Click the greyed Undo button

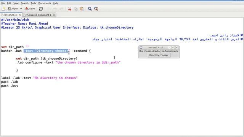[x=53, y=9]
